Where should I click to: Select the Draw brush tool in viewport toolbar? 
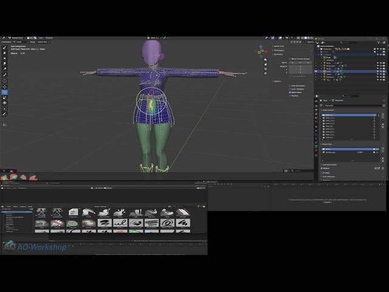point(4,47)
